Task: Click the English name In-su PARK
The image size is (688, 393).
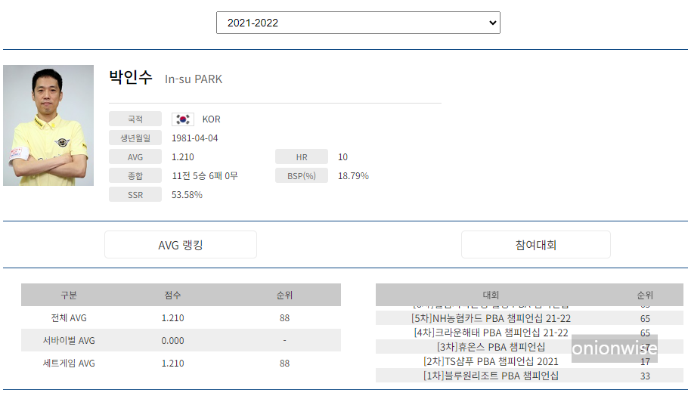Action: (194, 79)
